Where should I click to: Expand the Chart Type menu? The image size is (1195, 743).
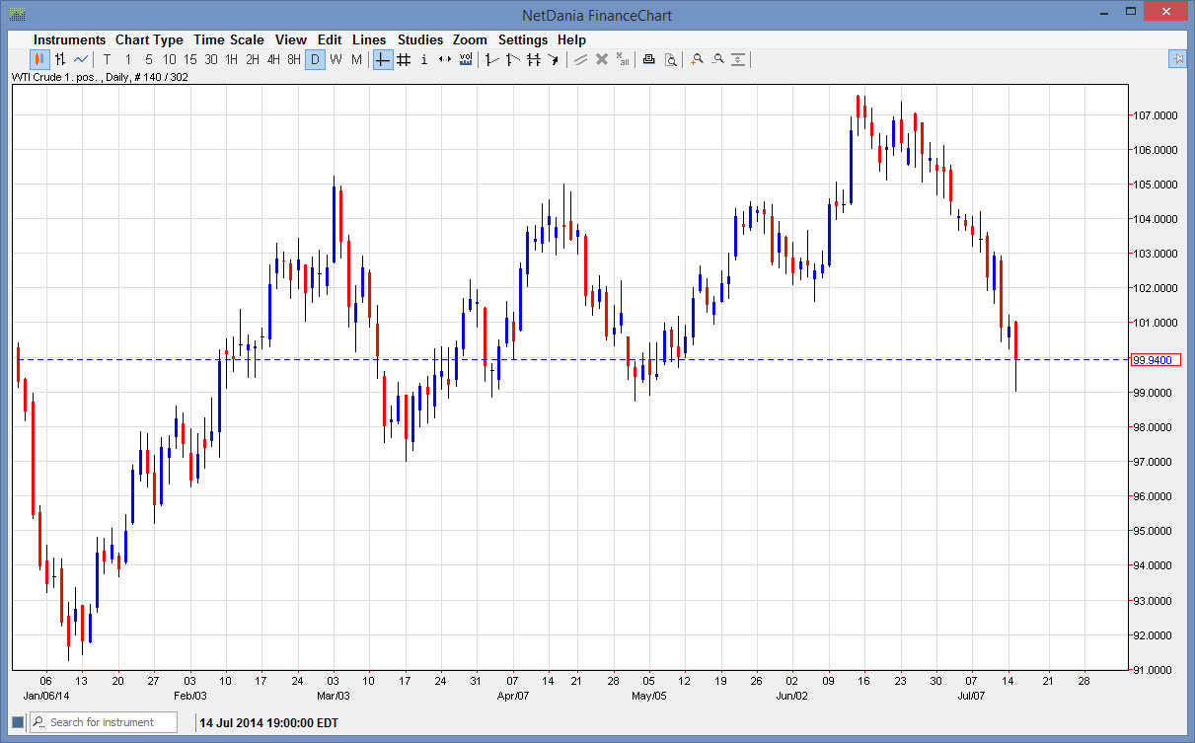click(149, 39)
